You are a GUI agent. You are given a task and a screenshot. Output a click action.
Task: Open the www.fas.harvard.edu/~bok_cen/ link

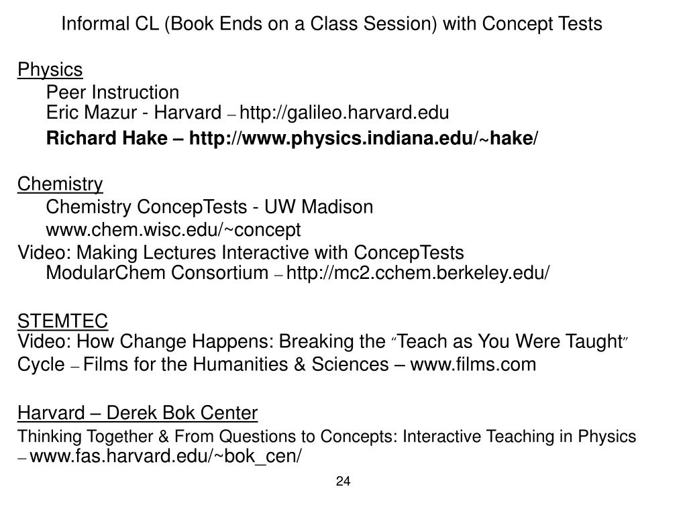tap(166, 456)
